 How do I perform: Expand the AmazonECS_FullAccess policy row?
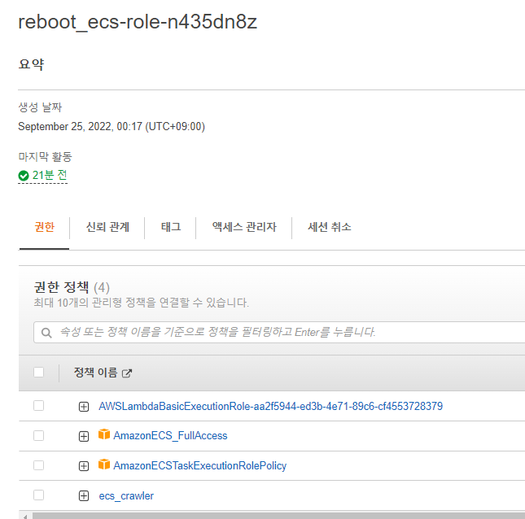click(x=84, y=436)
